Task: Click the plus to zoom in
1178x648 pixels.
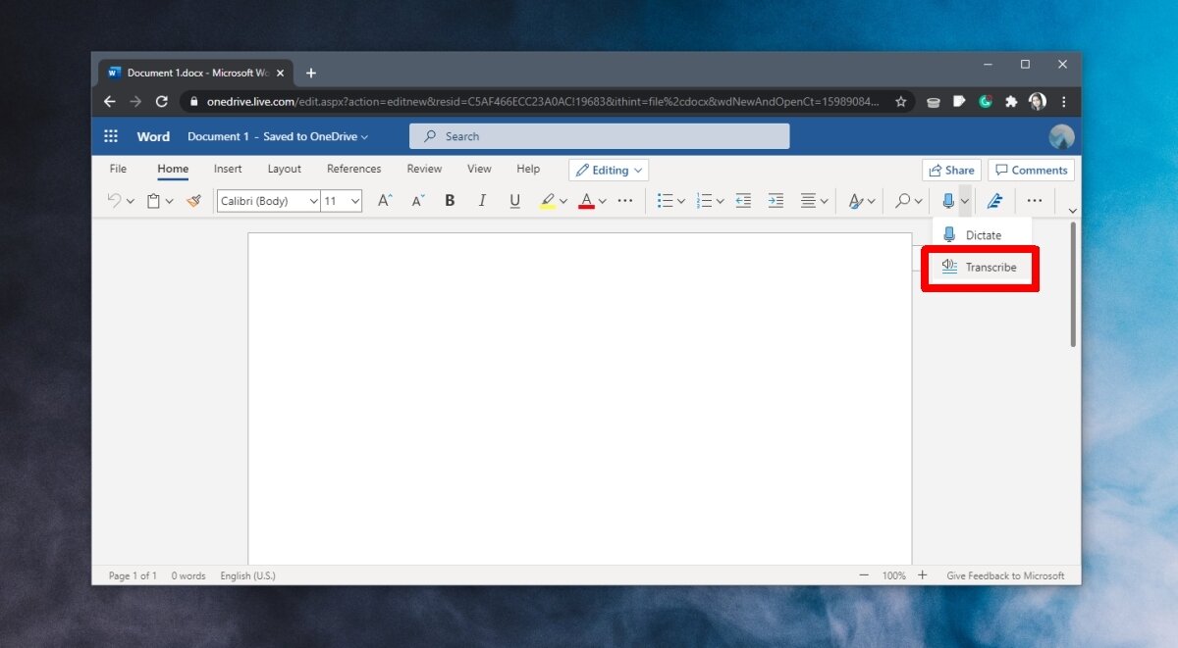Action: click(x=921, y=575)
